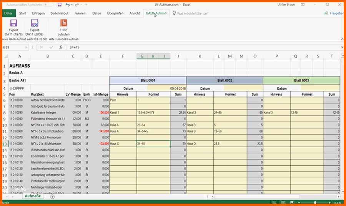
Task: Select row 13 header
Action: [x=5, y=144]
